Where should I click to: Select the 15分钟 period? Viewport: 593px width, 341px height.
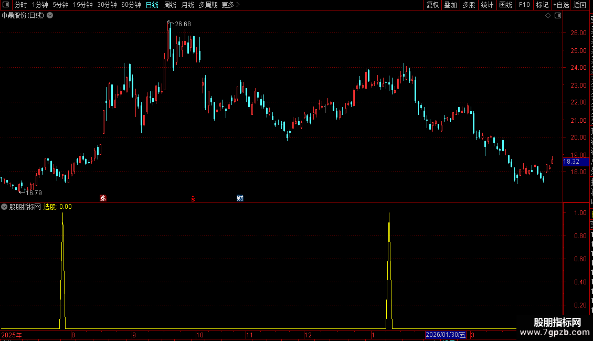(x=82, y=5)
